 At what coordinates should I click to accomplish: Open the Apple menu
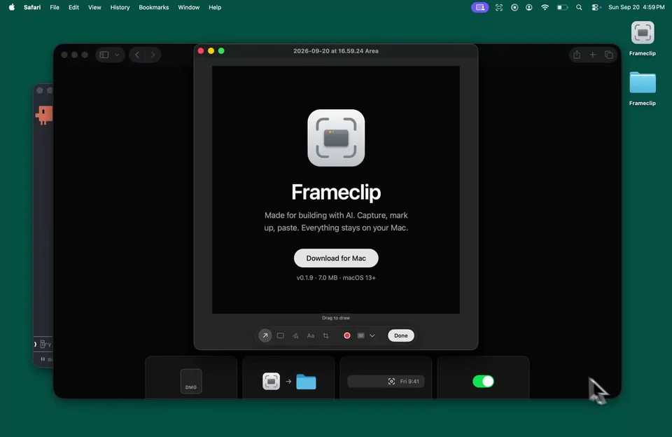click(12, 7)
